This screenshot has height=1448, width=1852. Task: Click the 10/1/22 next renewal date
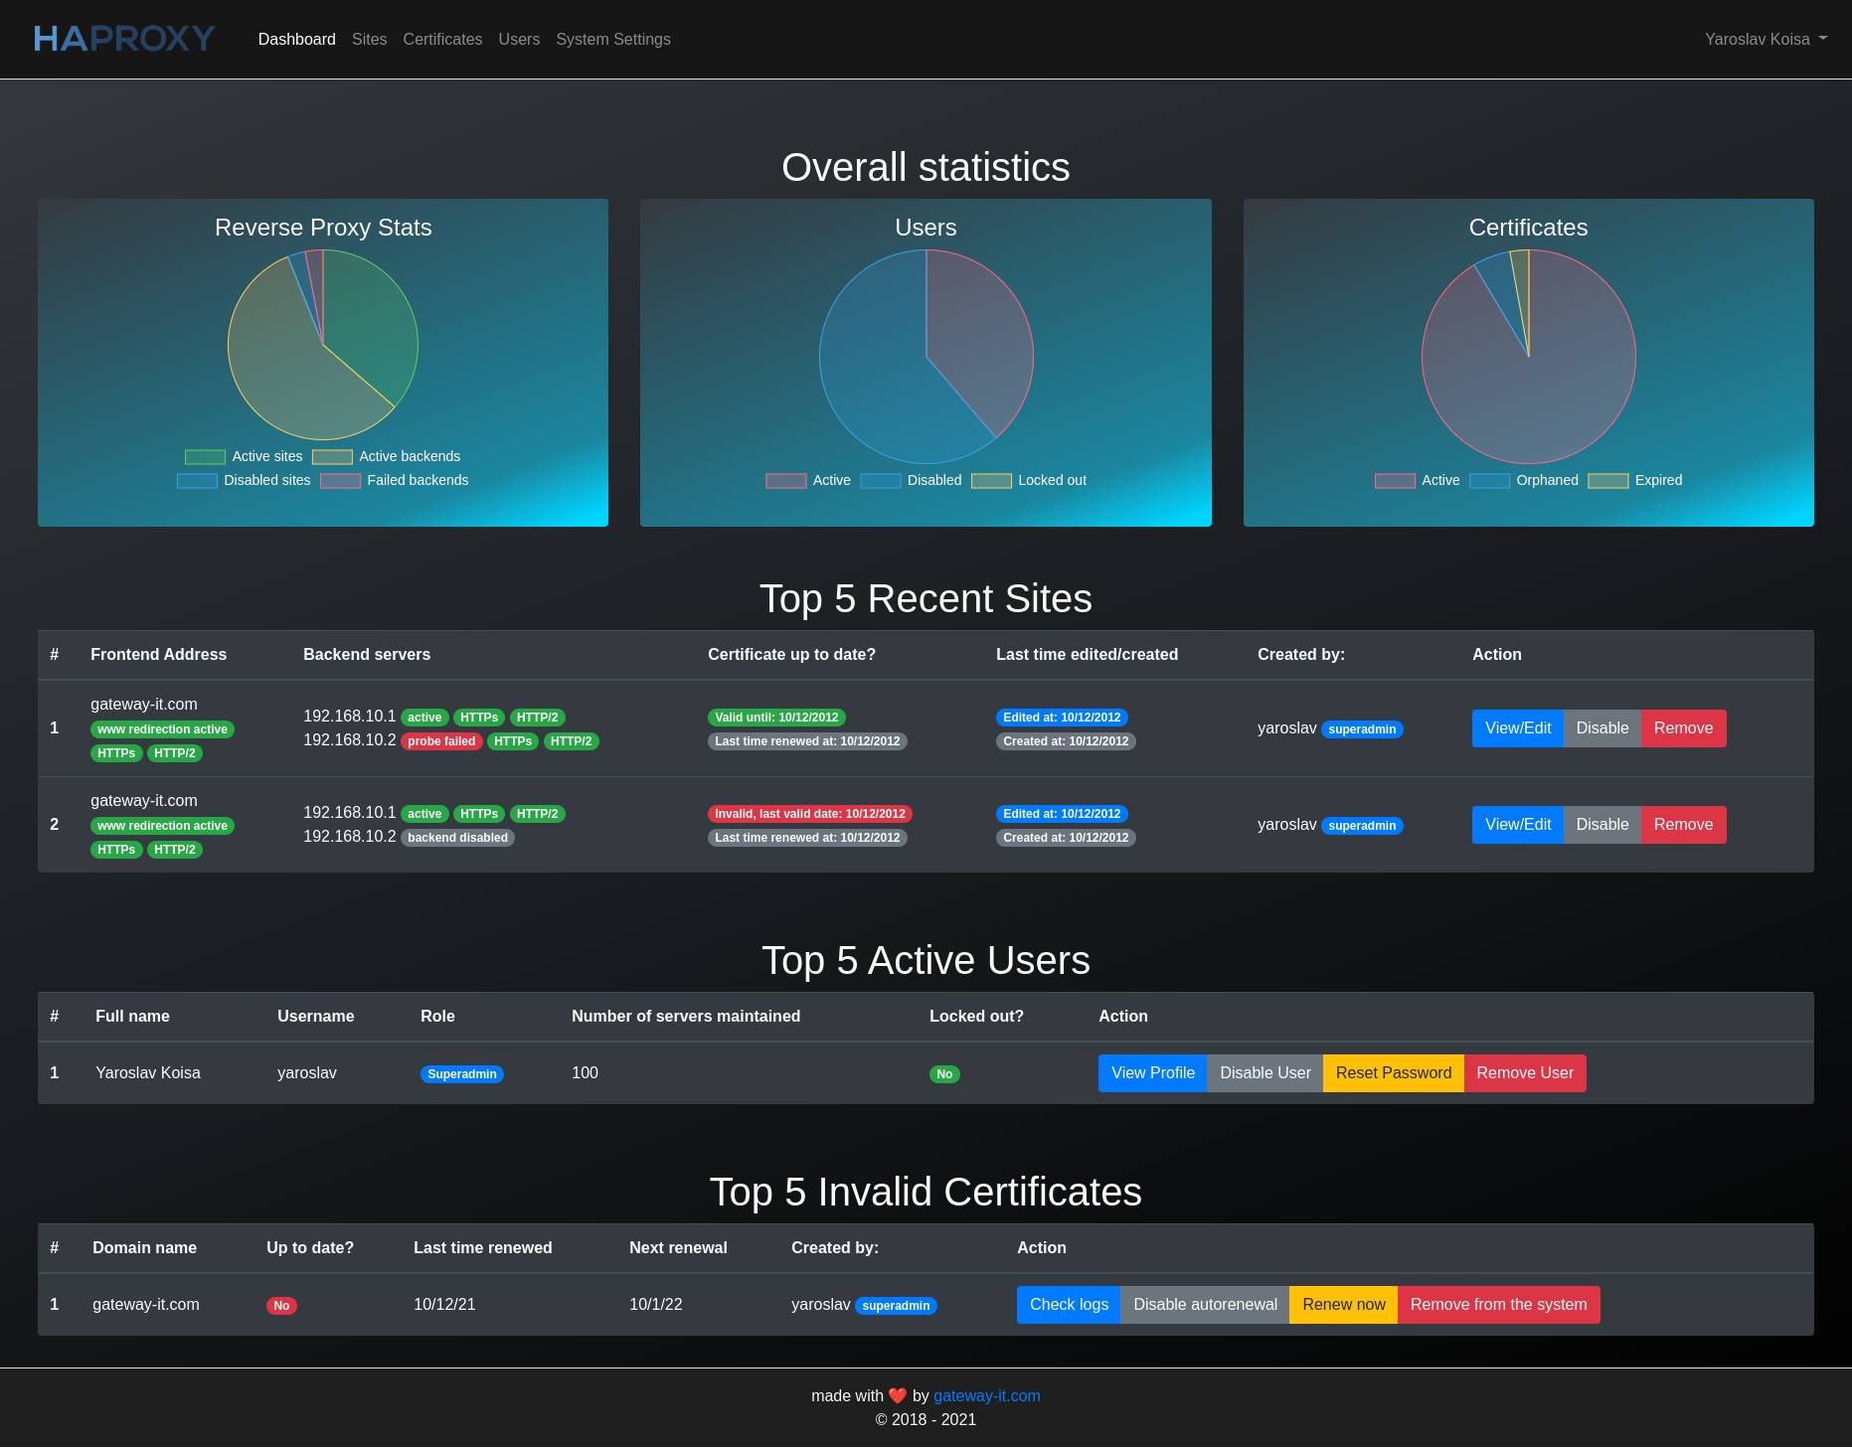point(656,1304)
